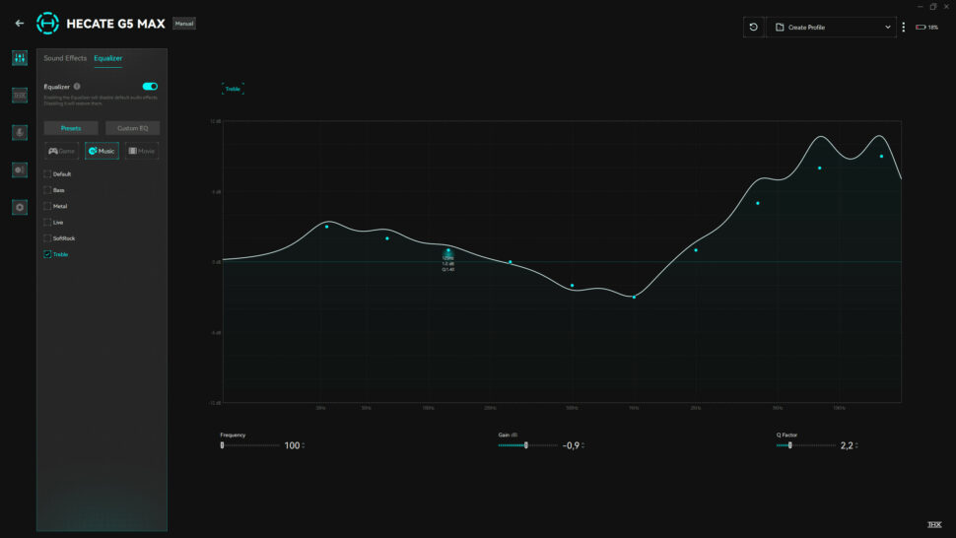
Task: Check the Live preset checkbox
Action: coord(47,223)
